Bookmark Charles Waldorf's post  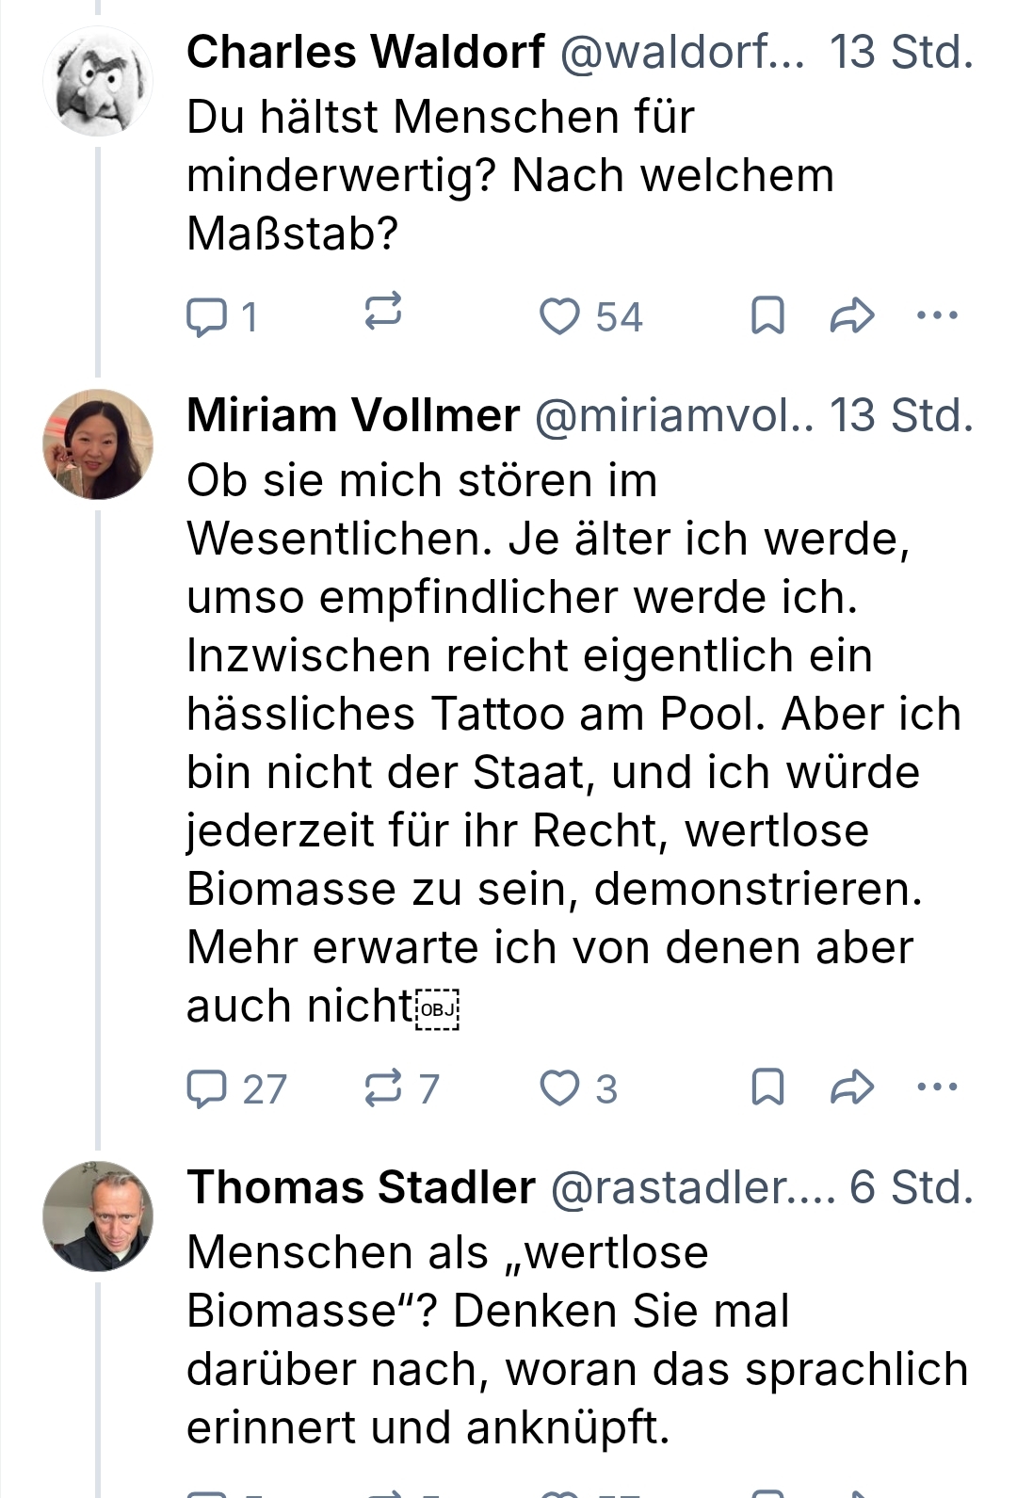pyautogui.click(x=767, y=316)
